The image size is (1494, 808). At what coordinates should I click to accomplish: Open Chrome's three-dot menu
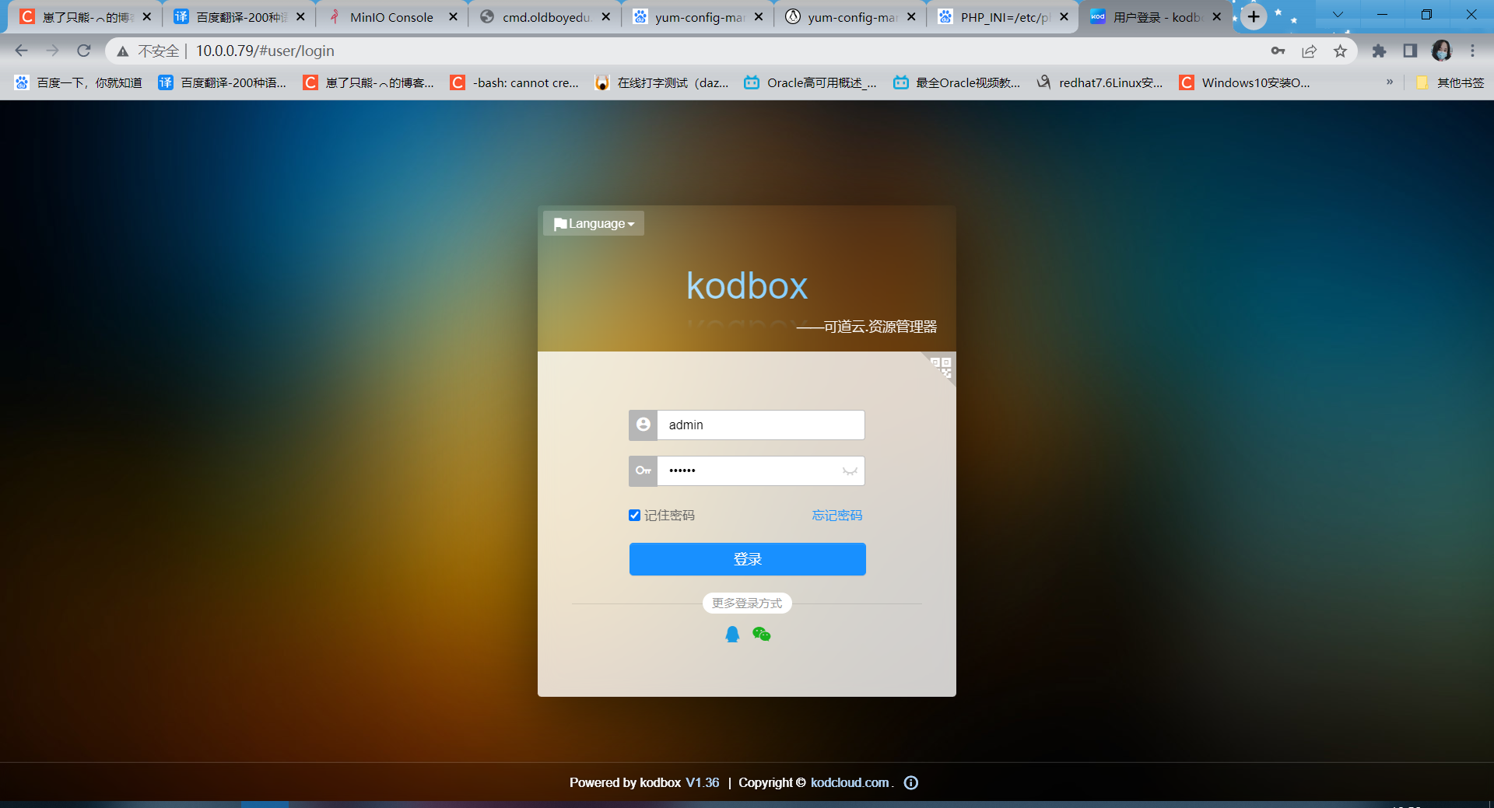1473,51
